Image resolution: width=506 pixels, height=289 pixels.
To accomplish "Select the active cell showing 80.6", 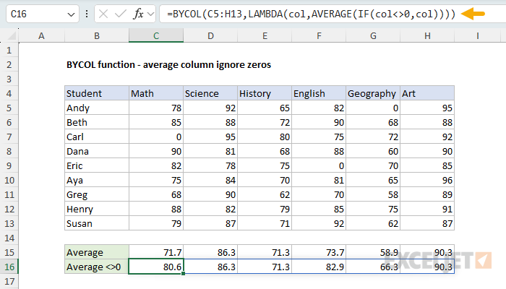I will 156,267.
